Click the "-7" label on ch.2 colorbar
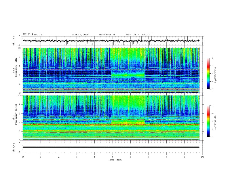 coord(212,137)
